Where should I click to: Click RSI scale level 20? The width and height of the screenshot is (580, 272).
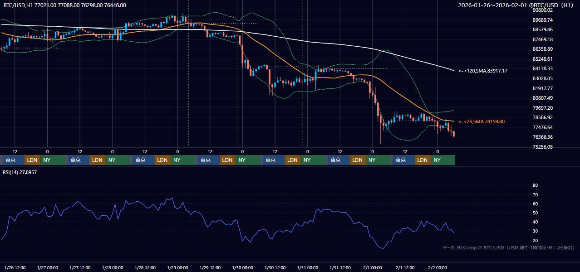[535, 240]
